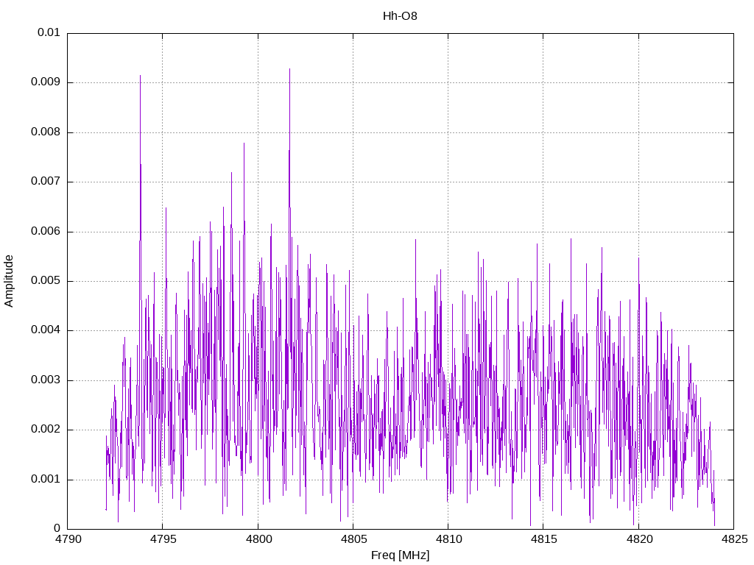Click the "Amplitude" y-axis label

[x=9, y=281]
